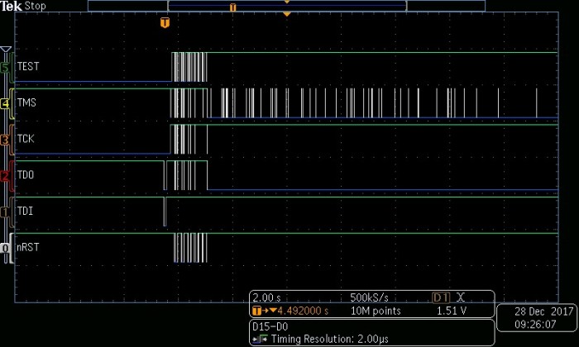Click the T marker in the record overview bar
The image size is (579, 347).
point(232,7)
